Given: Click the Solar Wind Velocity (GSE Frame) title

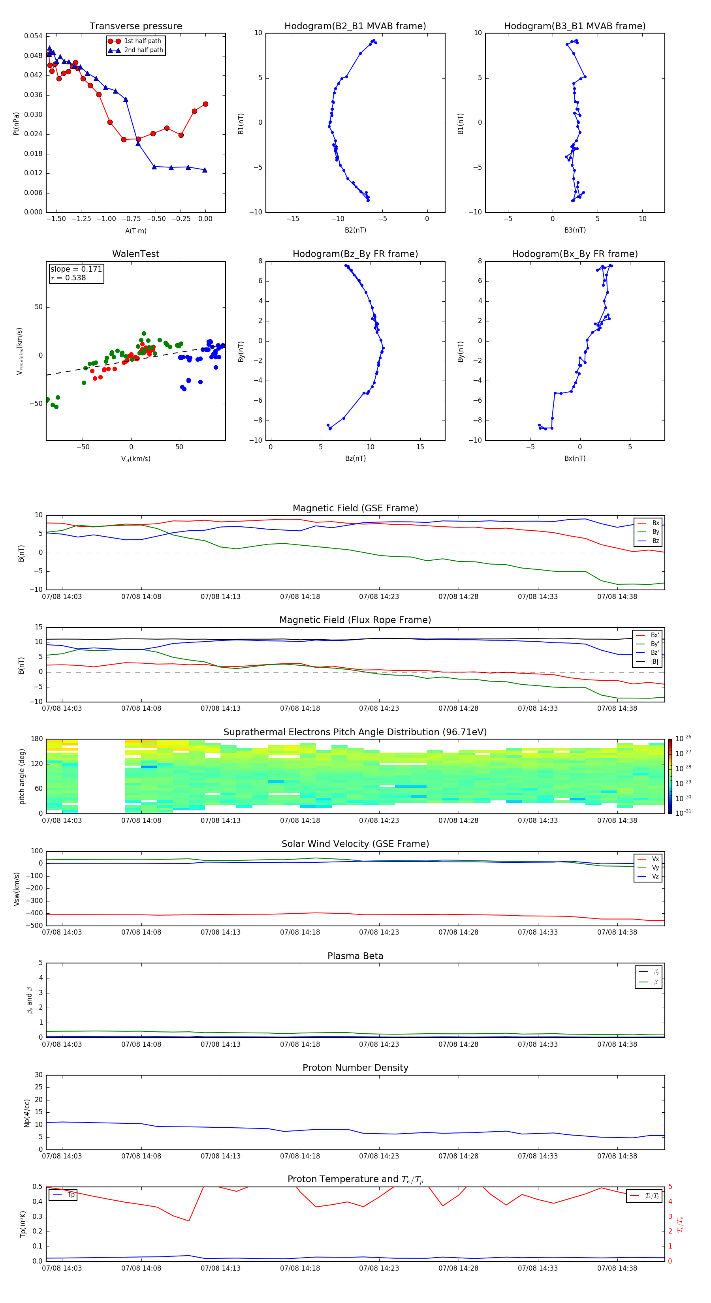Looking at the screenshot, I should (x=355, y=844).
